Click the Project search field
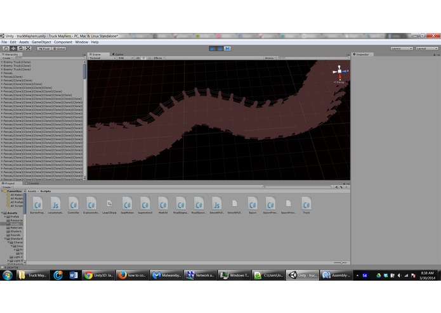This screenshot has height=313, width=441. point(297,187)
